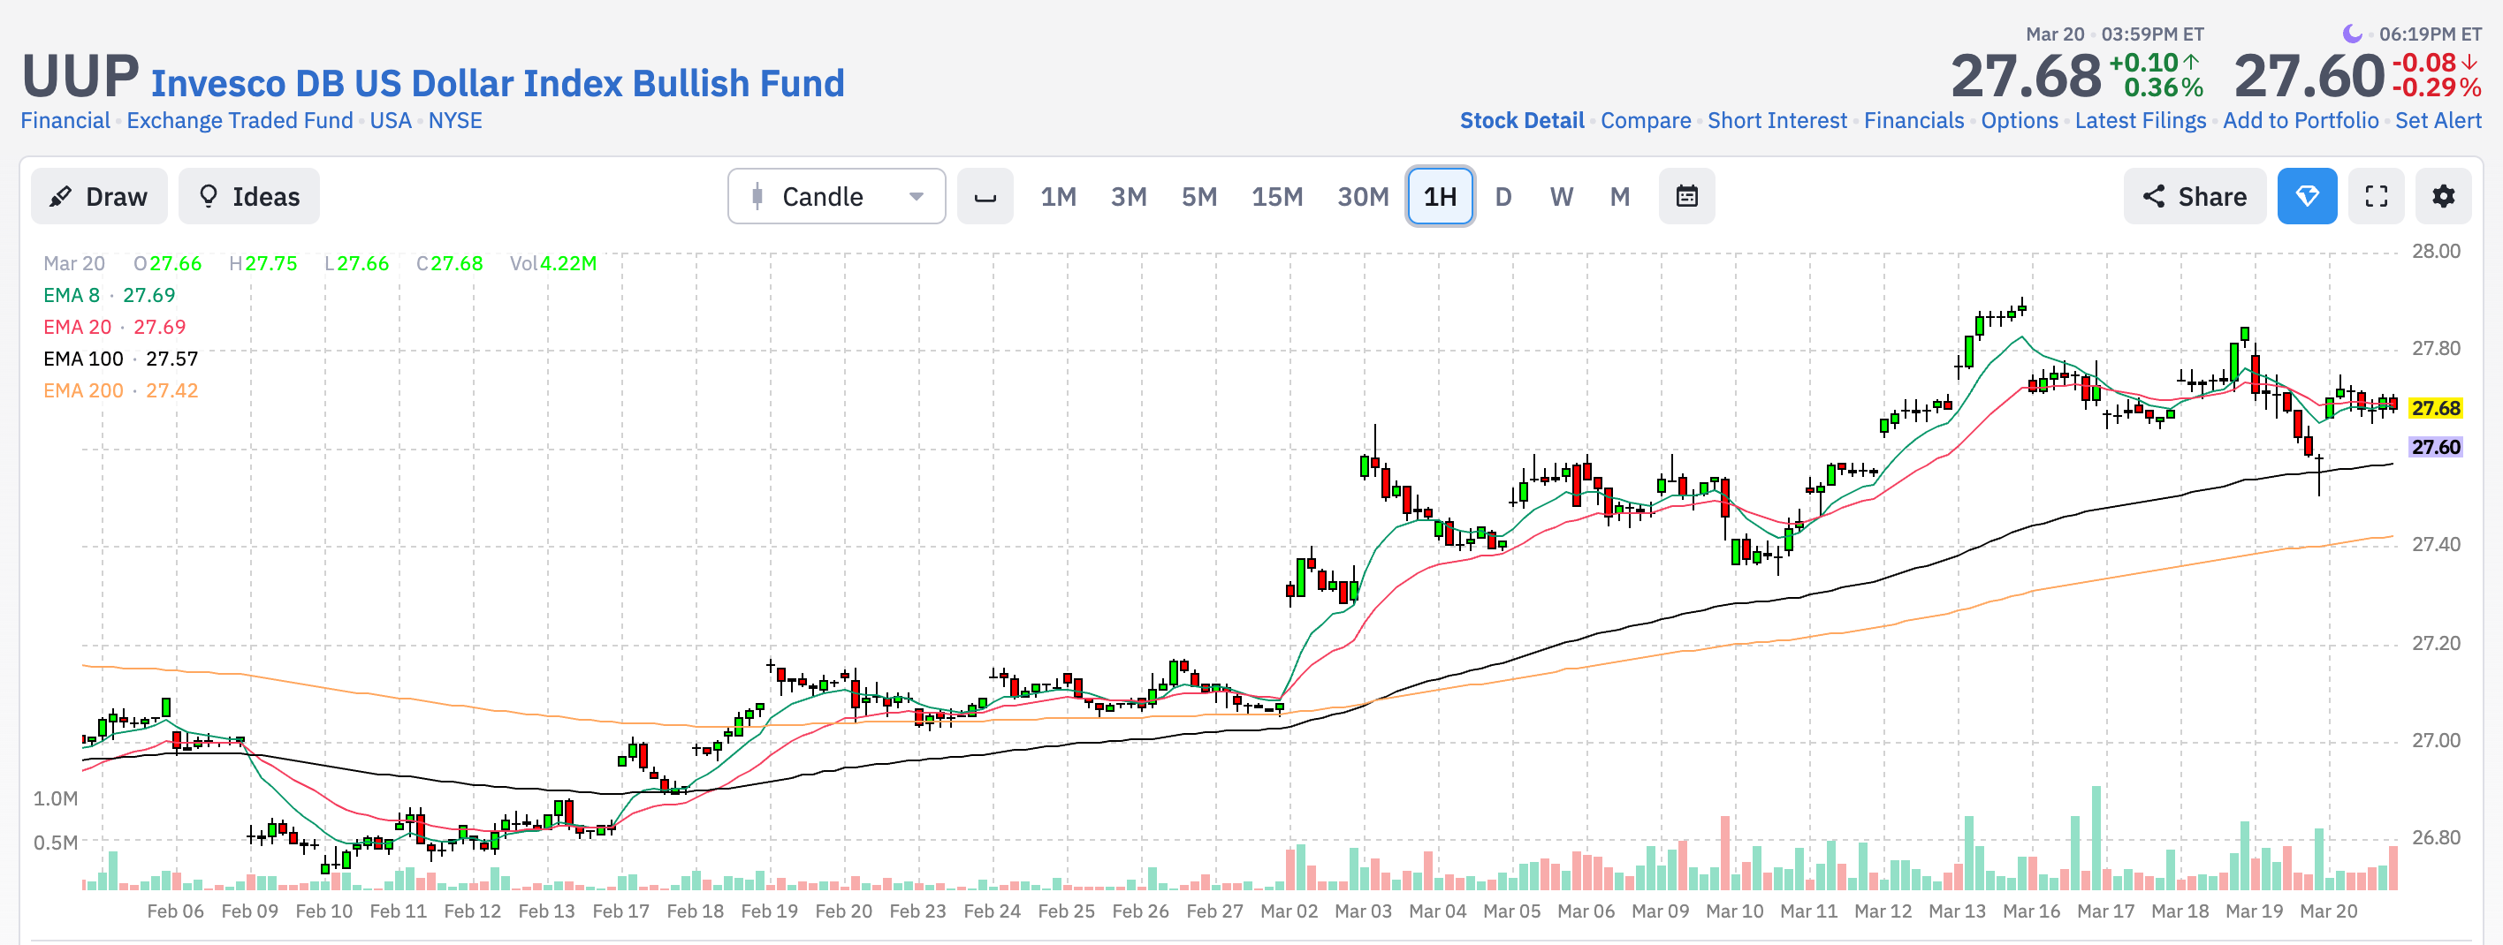This screenshot has height=945, width=2503.
Task: Select the EMA 8 indicator label
Action: [109, 295]
